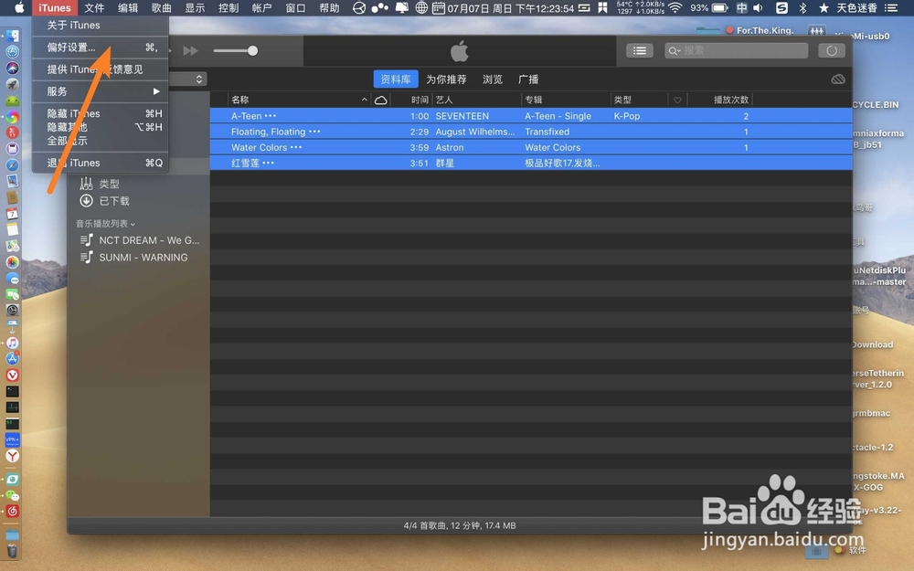Select the 类型 sidebar item
The image size is (914, 571).
pyautogui.click(x=109, y=185)
